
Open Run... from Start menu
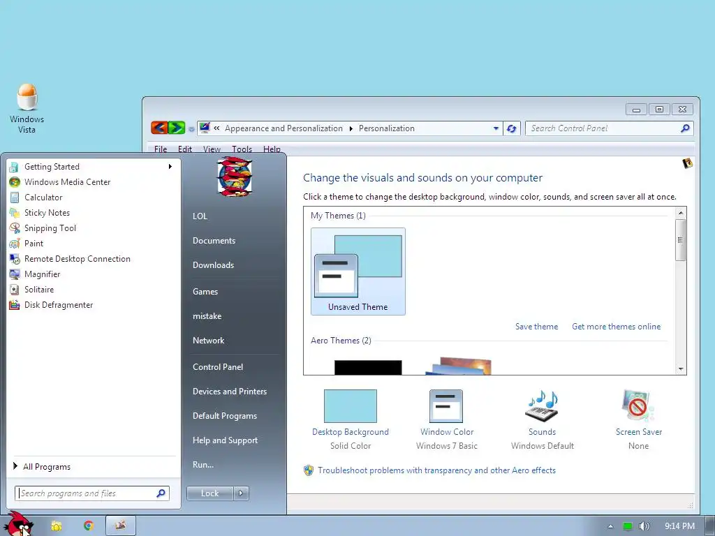point(203,465)
